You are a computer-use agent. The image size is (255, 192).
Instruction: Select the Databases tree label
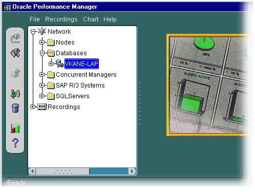click(71, 53)
